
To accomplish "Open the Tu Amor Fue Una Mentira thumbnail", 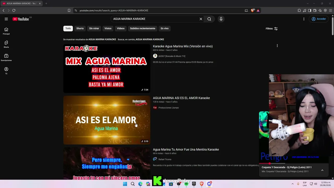I will click(x=107, y=163).
